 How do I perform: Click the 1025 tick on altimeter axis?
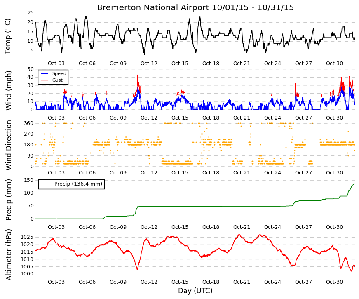pyautogui.click(x=27, y=237)
